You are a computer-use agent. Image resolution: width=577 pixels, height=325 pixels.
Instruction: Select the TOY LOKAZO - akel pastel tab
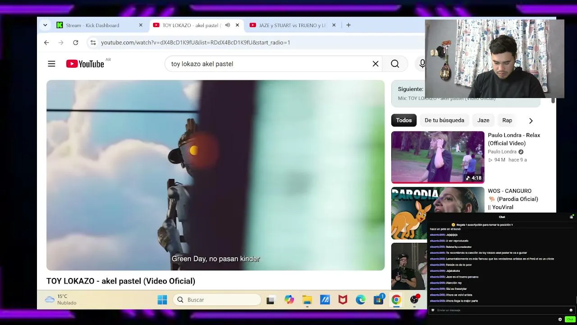pos(196,25)
